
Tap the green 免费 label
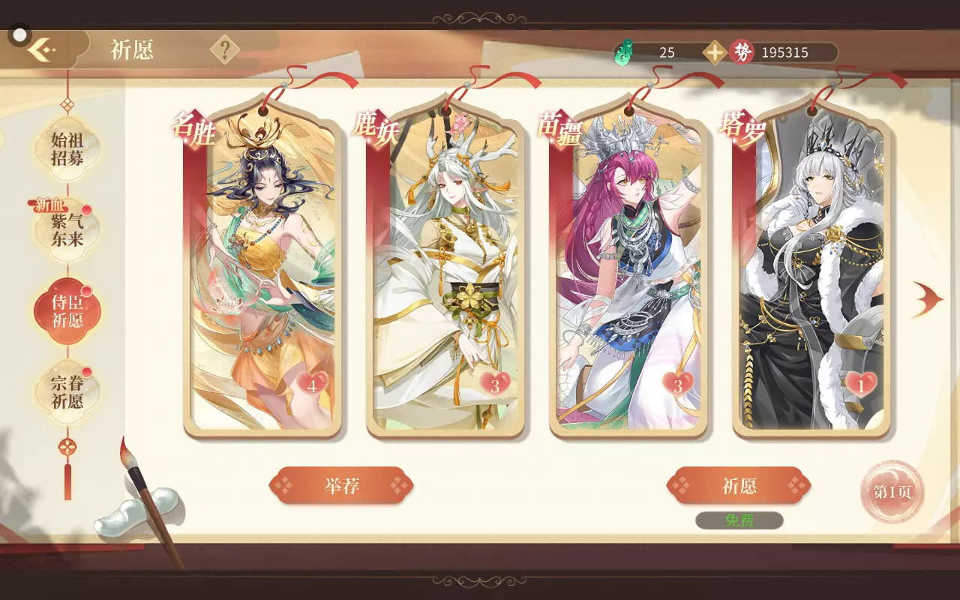tap(739, 520)
